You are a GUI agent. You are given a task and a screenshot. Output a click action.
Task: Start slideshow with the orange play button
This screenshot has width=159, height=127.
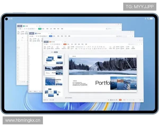pos(120,100)
